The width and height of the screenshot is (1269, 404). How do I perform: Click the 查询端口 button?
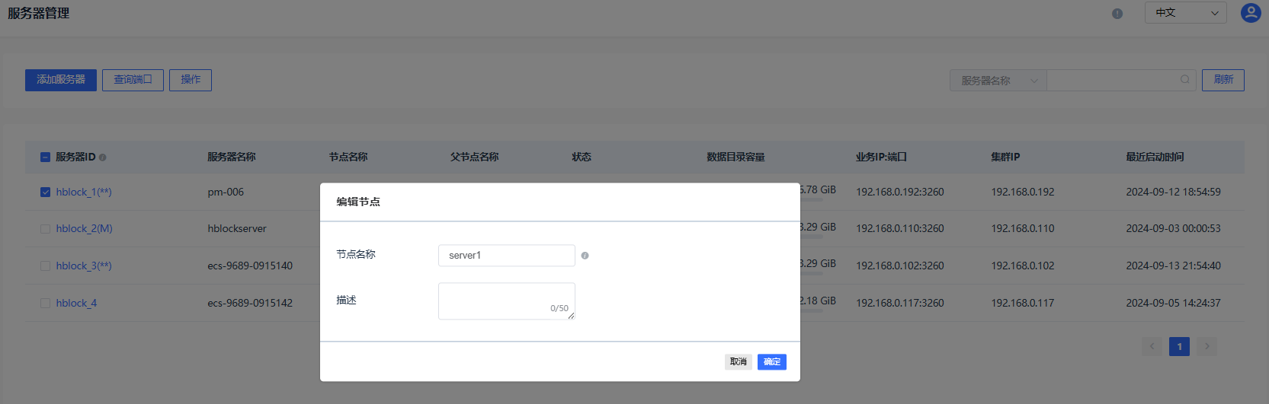click(x=133, y=80)
